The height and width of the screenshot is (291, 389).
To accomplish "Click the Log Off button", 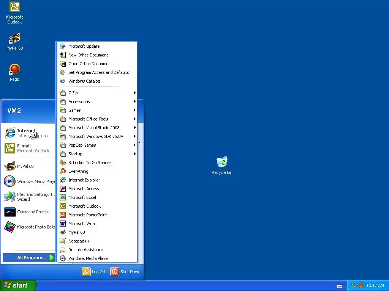I will (x=94, y=272).
